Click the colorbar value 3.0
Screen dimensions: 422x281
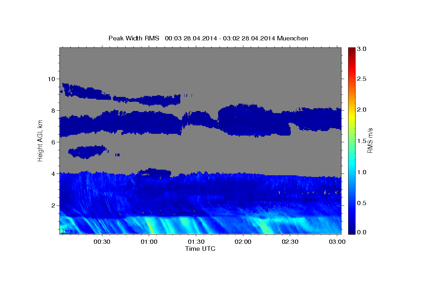pos(362,49)
